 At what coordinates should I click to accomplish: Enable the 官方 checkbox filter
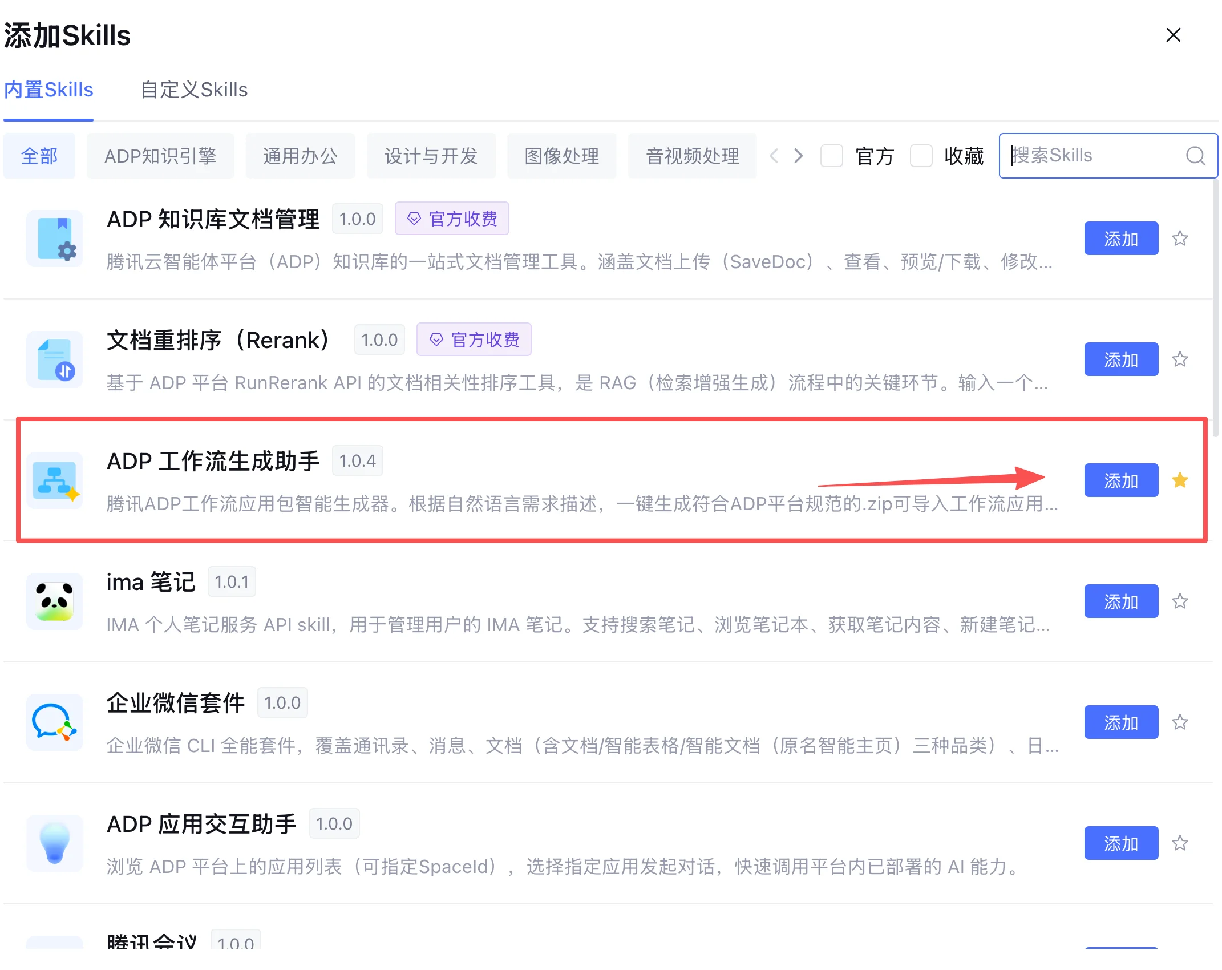(831, 156)
